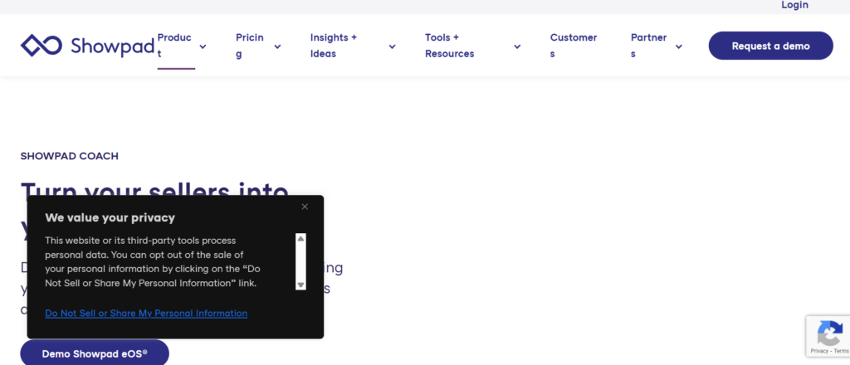
Task: Expand the Insights + Ideas chevron
Action: tap(392, 46)
